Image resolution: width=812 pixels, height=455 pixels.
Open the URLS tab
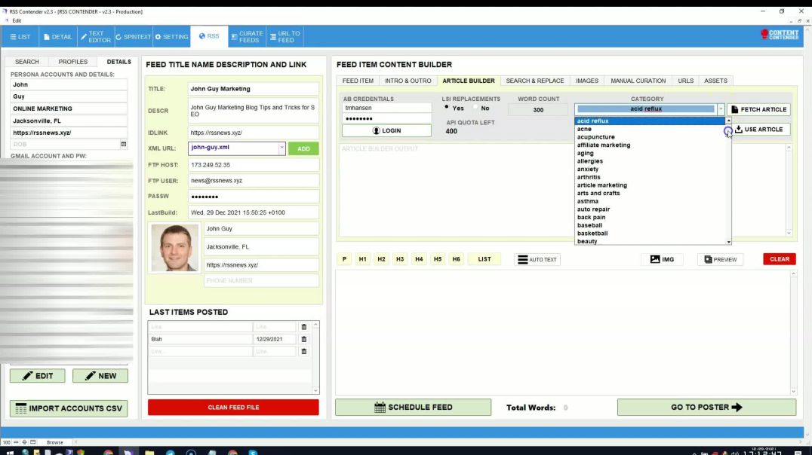click(686, 81)
